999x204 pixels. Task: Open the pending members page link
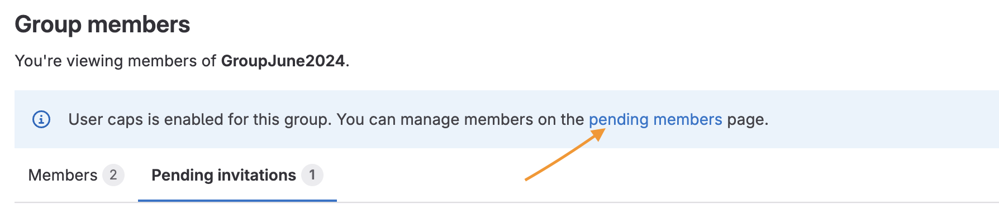[x=655, y=119]
